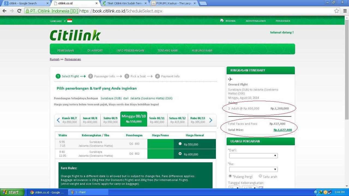The width and height of the screenshot is (349, 196).
Task: Select the Kamis 08/7 date tab
Action: pos(70,120)
